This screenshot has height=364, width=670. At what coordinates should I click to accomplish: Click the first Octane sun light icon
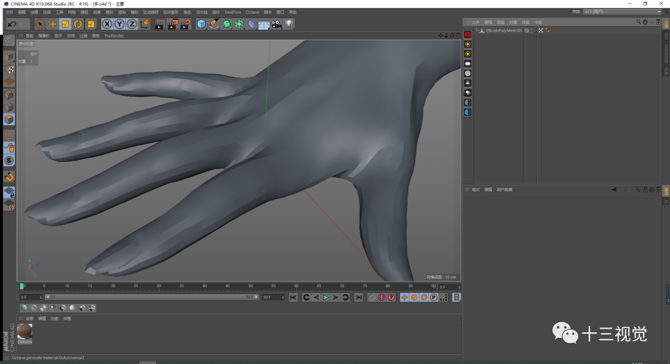pos(468,45)
